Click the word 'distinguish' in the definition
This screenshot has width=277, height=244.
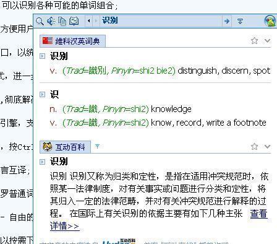(x=197, y=71)
